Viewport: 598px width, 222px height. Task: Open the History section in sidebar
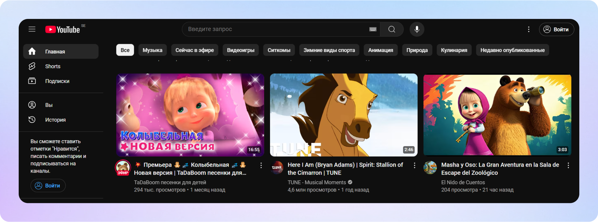point(55,120)
